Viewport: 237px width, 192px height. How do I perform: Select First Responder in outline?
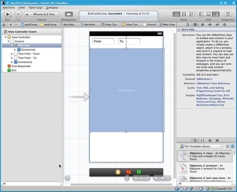(21, 66)
